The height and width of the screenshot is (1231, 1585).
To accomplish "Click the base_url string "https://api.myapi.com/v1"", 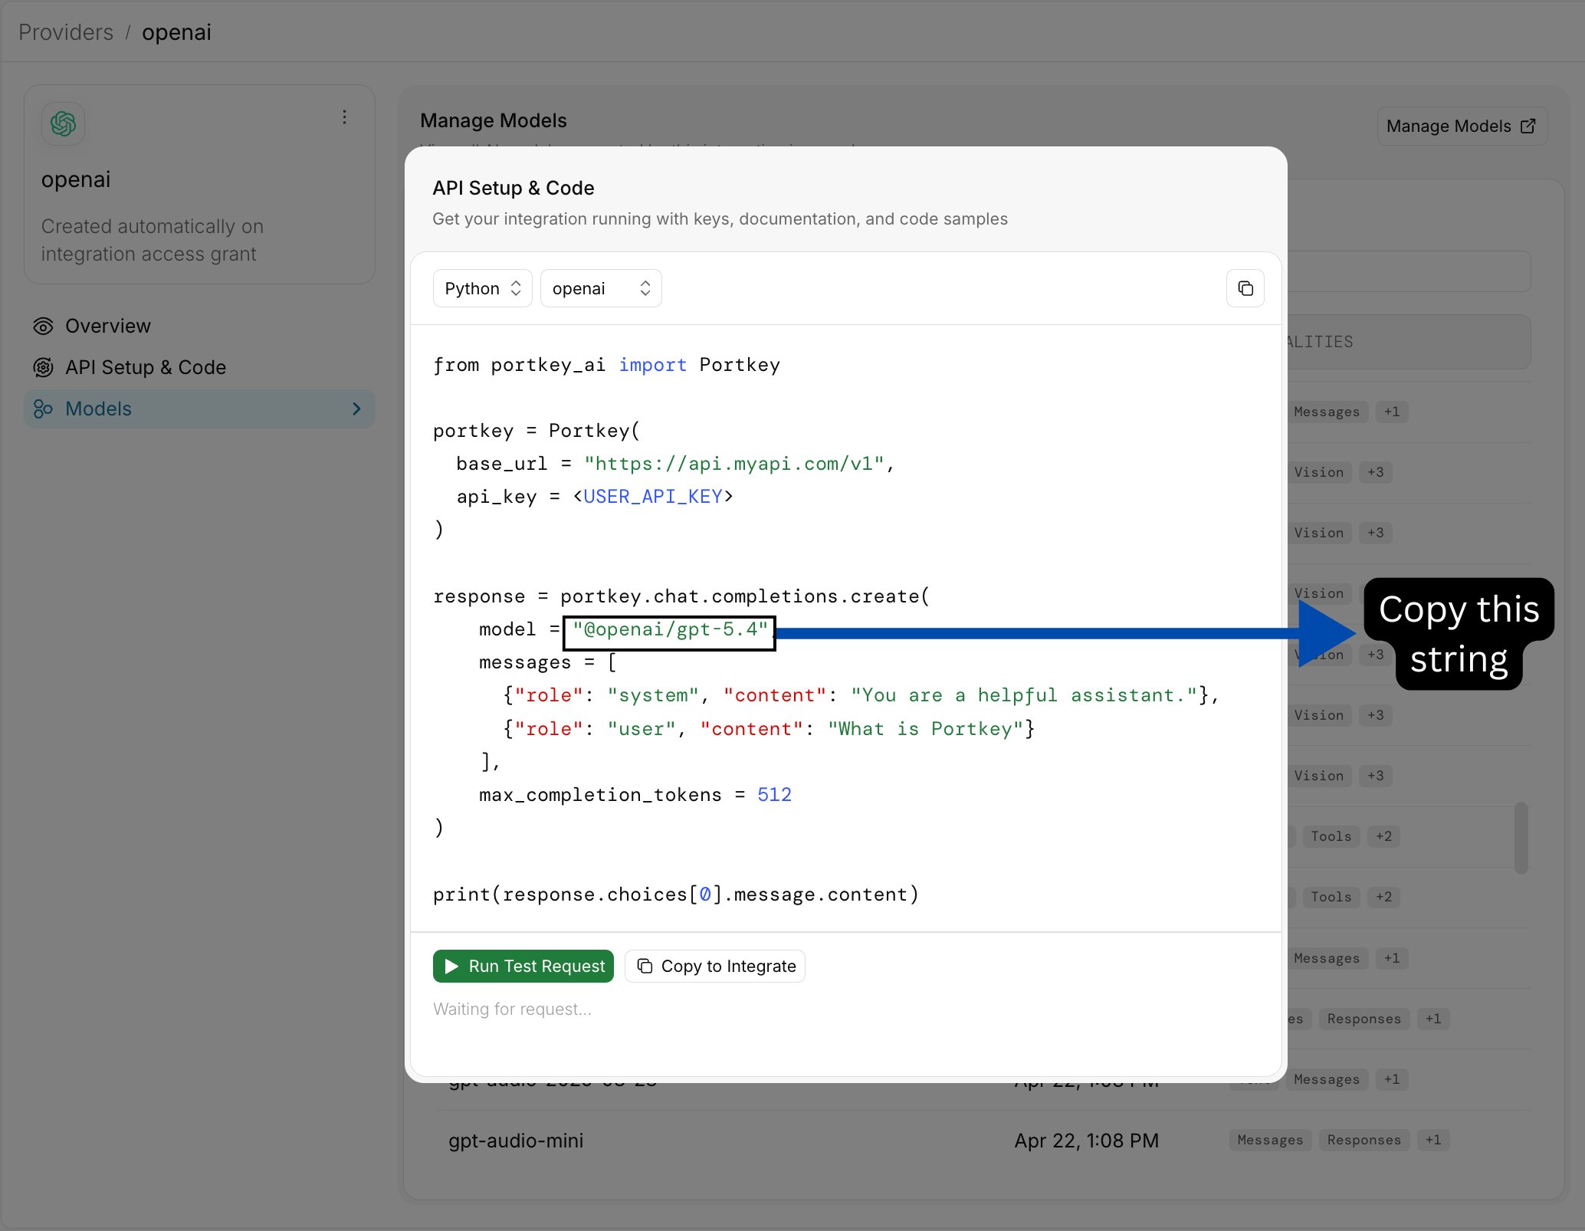I will pos(733,464).
